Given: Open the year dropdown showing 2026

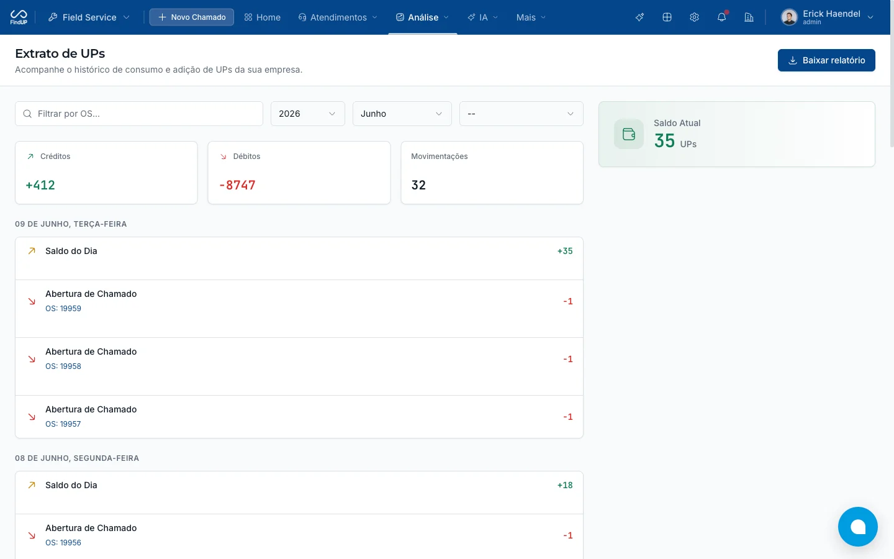Looking at the screenshot, I should [308, 114].
